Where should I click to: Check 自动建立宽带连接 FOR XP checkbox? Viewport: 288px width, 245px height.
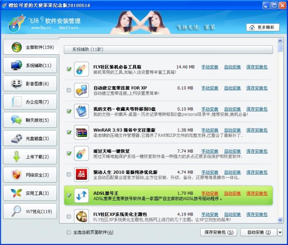69,90
